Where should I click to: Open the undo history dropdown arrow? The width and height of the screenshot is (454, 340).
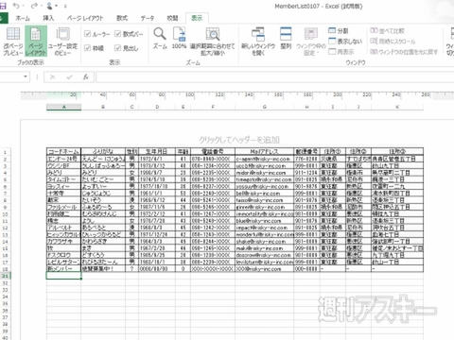pyautogui.click(x=24, y=6)
